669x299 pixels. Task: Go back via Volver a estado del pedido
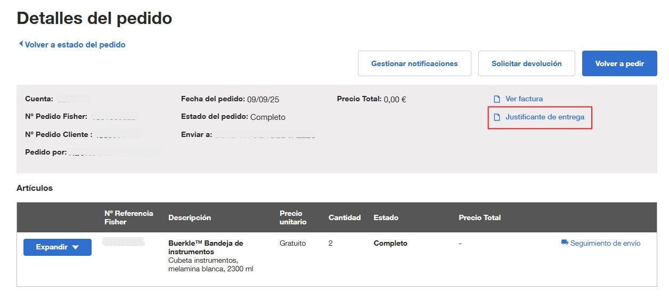pos(75,45)
